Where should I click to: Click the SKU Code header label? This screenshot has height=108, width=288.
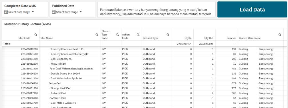24,38
